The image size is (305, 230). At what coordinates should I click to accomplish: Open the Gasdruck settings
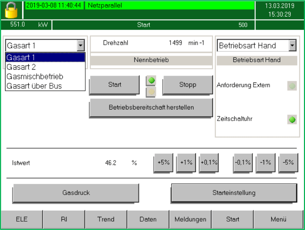(76, 193)
